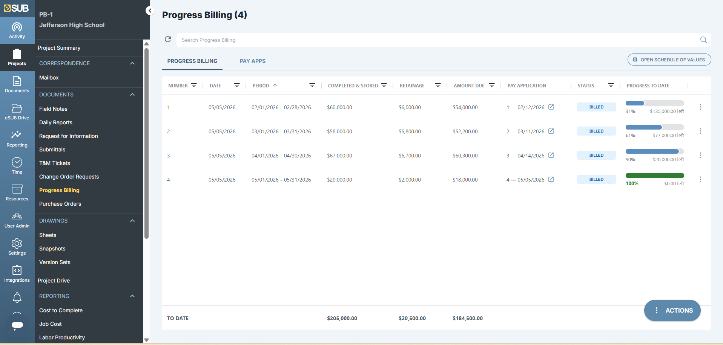Collapse the Reporting section

coord(132,296)
